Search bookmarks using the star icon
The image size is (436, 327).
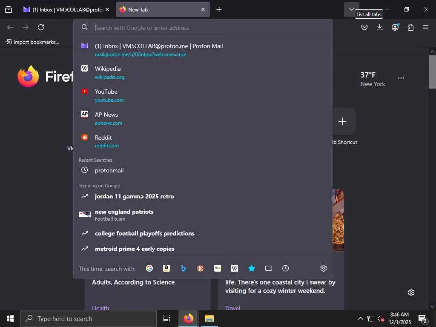[252, 268]
